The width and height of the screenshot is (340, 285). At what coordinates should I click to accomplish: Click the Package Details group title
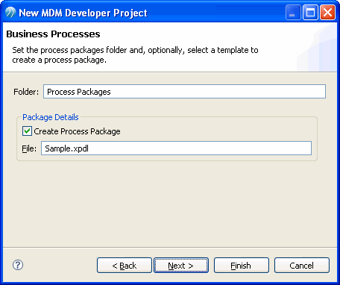point(51,117)
